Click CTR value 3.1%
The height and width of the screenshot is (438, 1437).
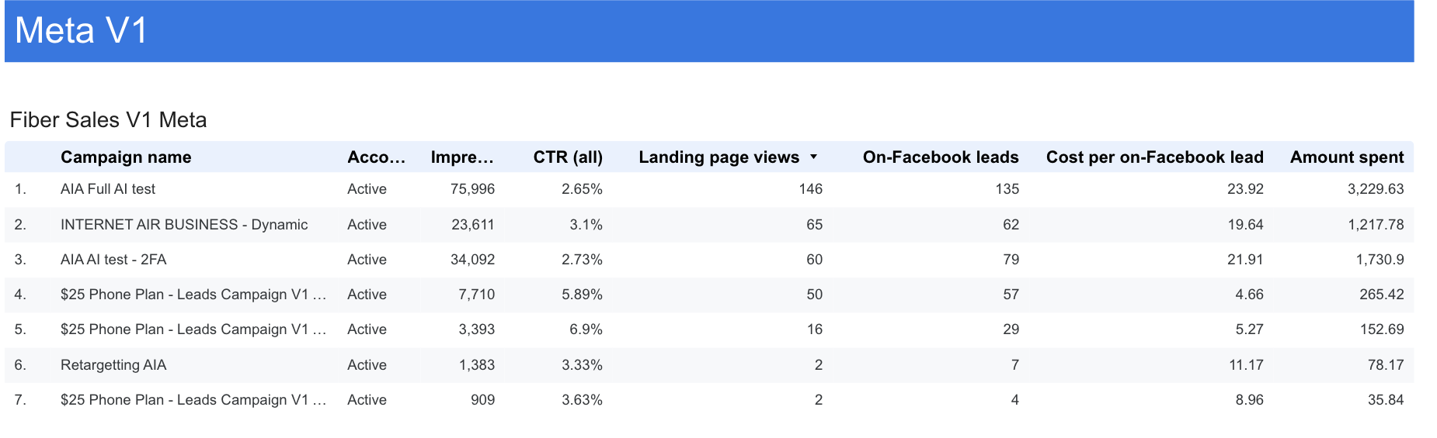click(586, 225)
